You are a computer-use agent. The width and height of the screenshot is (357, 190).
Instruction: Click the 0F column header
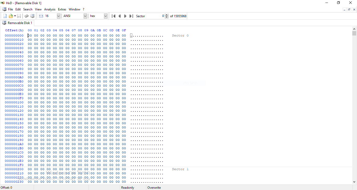tap(124, 30)
